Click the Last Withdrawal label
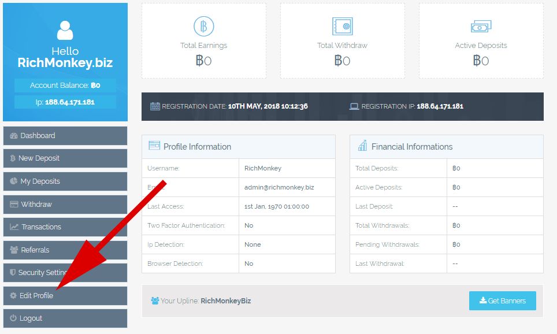This screenshot has width=557, height=334. click(x=380, y=264)
